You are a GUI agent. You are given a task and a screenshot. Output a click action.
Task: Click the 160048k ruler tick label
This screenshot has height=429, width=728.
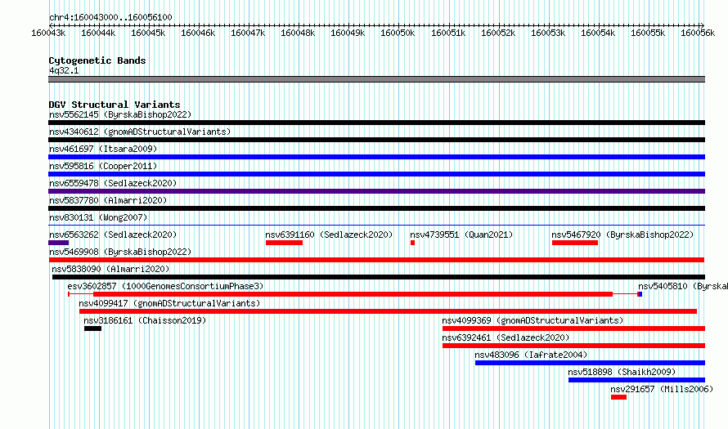pos(298,33)
